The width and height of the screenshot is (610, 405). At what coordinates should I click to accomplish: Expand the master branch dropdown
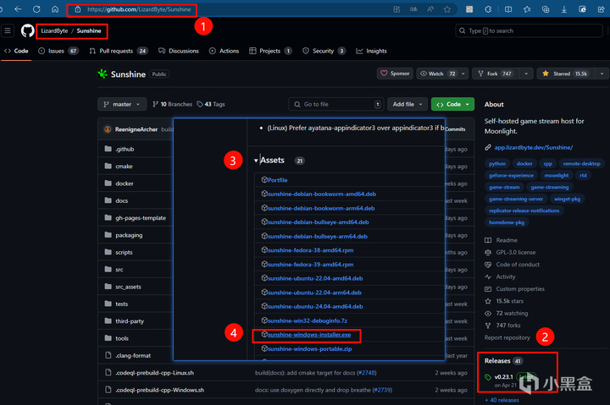pyautogui.click(x=122, y=104)
